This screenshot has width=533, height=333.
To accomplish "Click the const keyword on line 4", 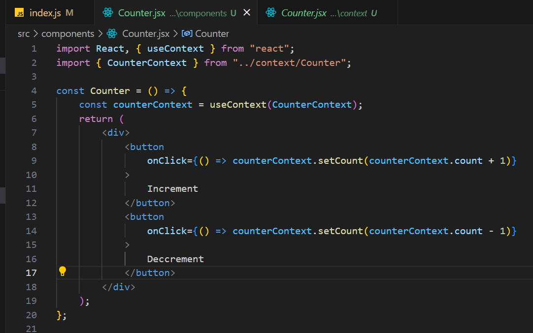I will [70, 91].
